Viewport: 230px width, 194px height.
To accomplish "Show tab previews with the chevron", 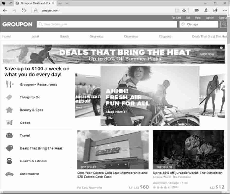I will click(67, 3).
